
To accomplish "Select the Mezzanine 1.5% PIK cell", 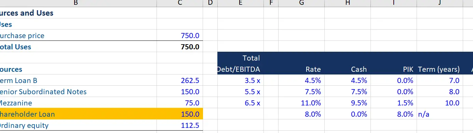I will pyautogui.click(x=394, y=103).
